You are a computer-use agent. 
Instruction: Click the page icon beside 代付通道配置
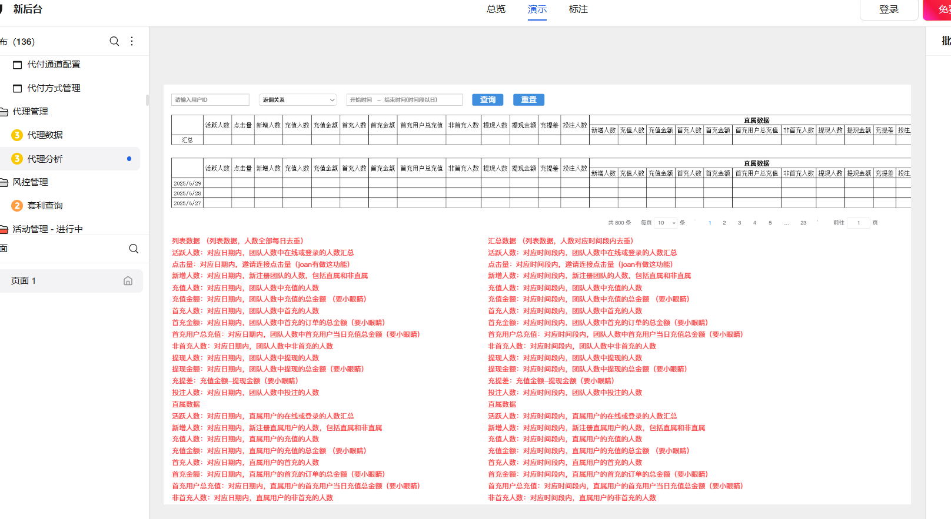(x=17, y=65)
